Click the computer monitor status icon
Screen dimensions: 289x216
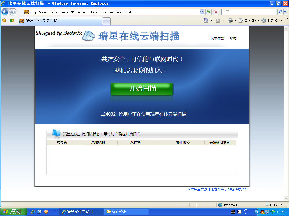(56, 134)
